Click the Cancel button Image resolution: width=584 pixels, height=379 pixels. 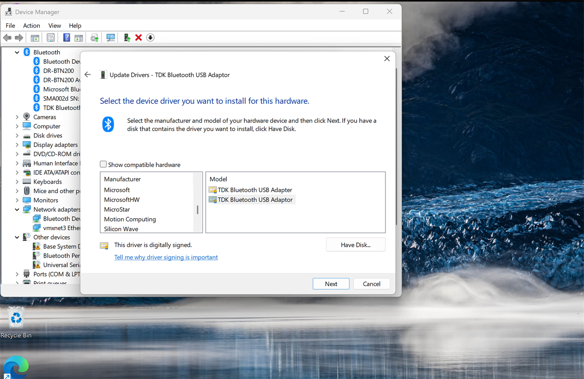tap(371, 284)
